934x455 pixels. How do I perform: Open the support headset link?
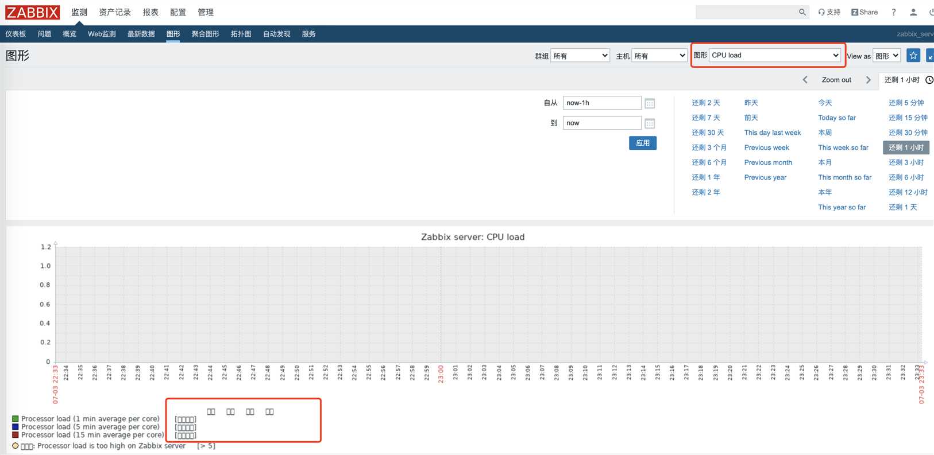(829, 12)
